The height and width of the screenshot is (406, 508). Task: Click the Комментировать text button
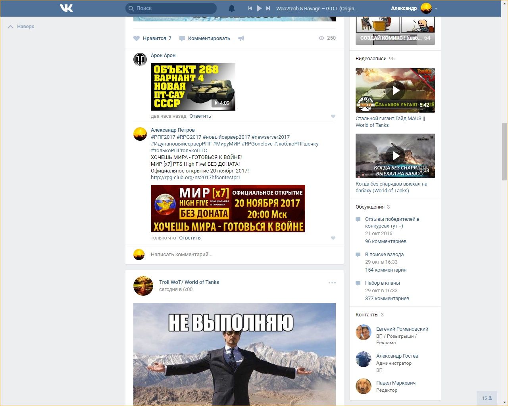[209, 38]
